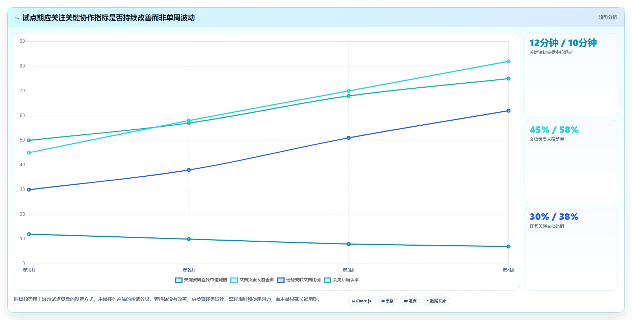632x320 pixels.
Task: Click the 趋势分析 tag in the header
Action: (608, 17)
